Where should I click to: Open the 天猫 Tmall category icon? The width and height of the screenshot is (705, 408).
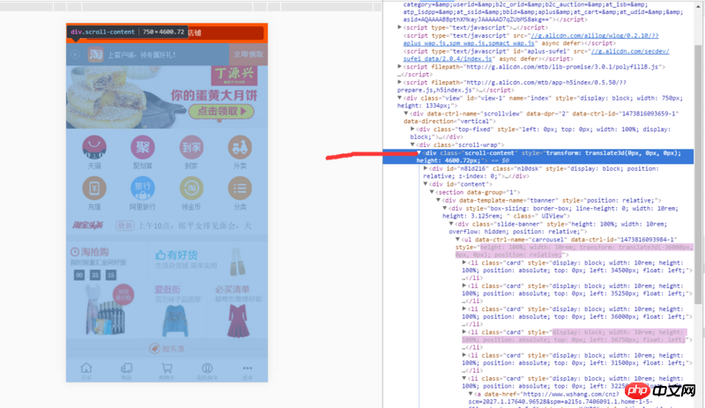94,147
